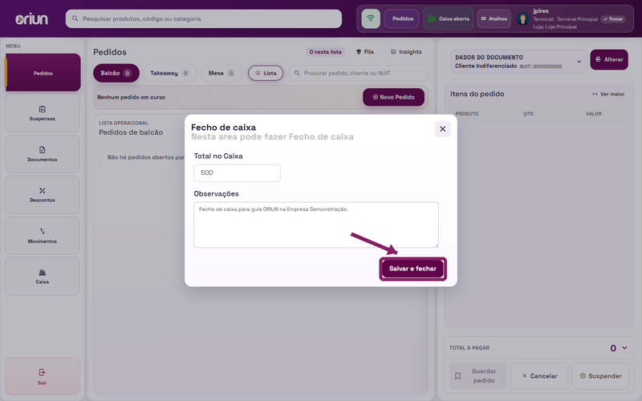Image resolution: width=642 pixels, height=401 pixels.
Task: Open Caixa in the sidebar
Action: [x=43, y=276]
